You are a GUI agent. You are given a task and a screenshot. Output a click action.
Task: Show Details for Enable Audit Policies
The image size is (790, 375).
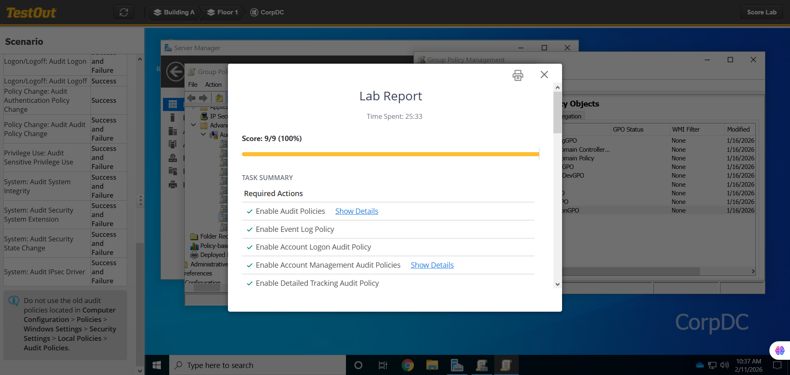(x=356, y=211)
